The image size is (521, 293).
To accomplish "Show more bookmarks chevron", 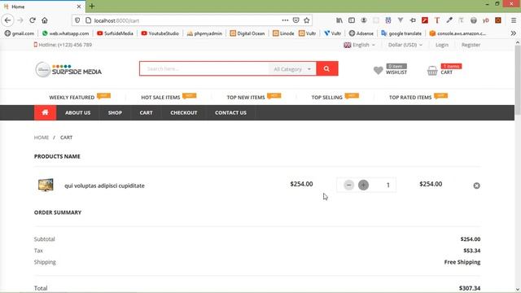I will click(514, 33).
